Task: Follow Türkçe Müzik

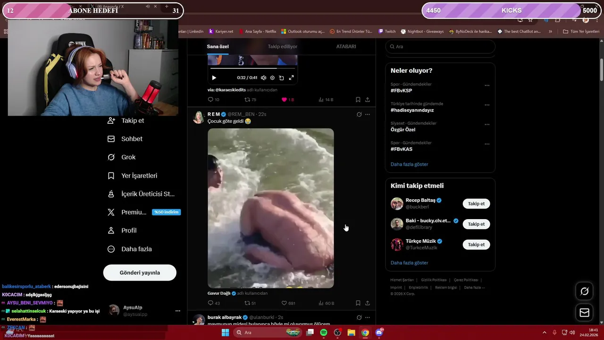Action: (476, 245)
